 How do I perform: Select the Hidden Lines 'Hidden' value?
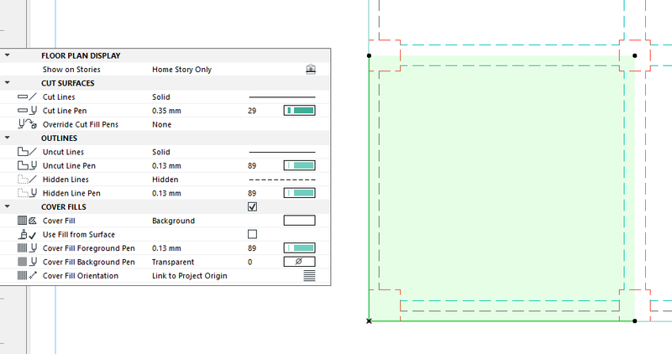(165, 180)
